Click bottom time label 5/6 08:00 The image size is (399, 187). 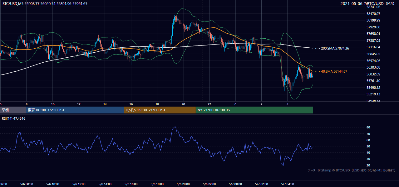click(27, 184)
